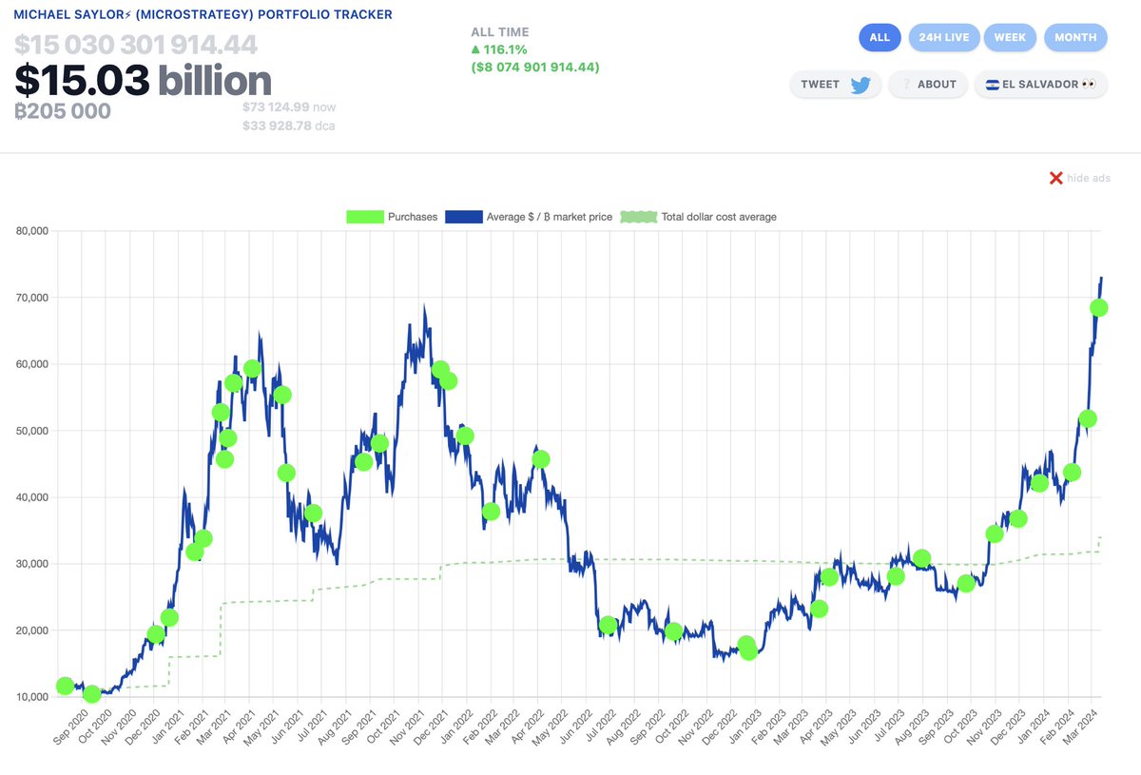Click the ₿205 000 holdings figure
1141x775 pixels.
click(63, 111)
